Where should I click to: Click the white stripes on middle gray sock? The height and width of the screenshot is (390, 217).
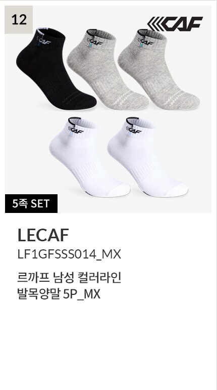123,98
